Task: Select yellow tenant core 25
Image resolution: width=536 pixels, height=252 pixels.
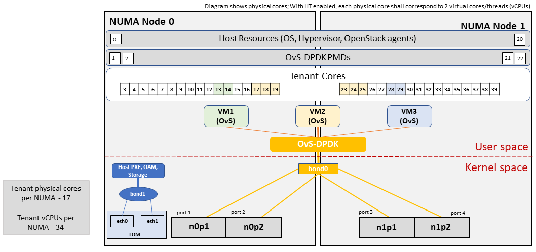Action: (363, 89)
